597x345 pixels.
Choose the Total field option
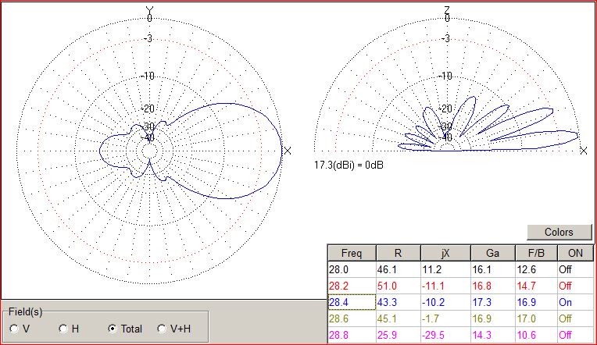coord(113,329)
